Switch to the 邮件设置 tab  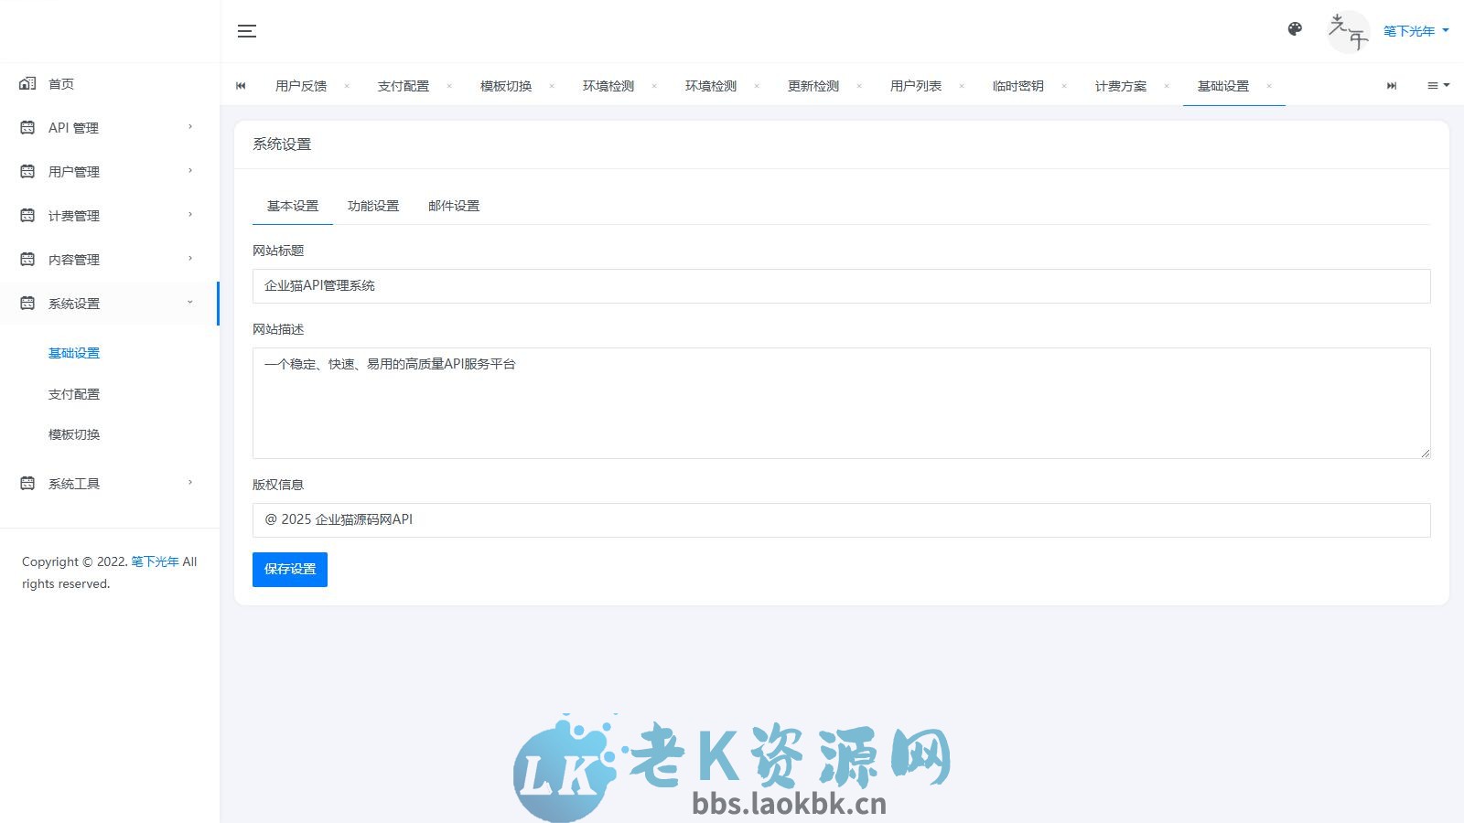click(453, 206)
